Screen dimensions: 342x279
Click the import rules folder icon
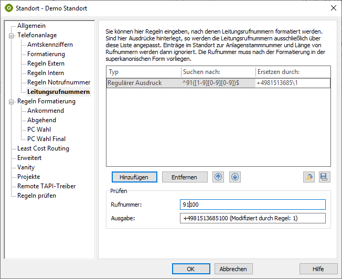[x=309, y=177]
